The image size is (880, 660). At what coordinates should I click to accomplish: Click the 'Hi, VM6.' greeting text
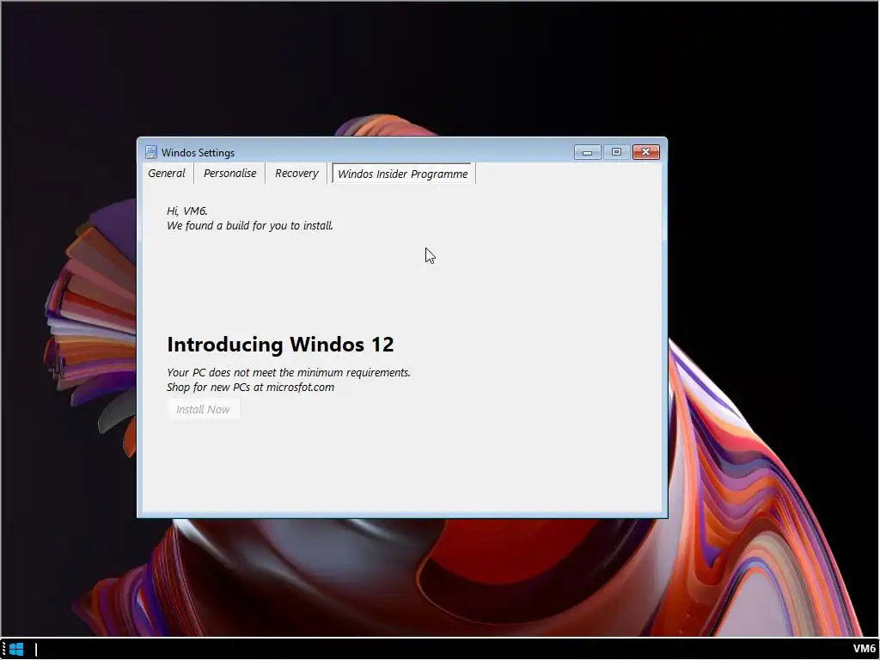coord(186,211)
